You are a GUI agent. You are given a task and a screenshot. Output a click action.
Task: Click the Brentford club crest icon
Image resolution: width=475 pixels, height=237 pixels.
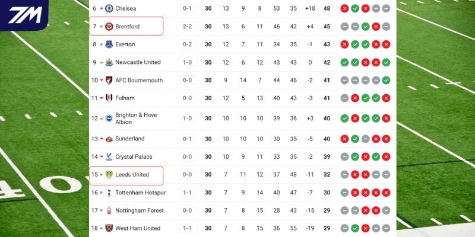[x=109, y=27]
